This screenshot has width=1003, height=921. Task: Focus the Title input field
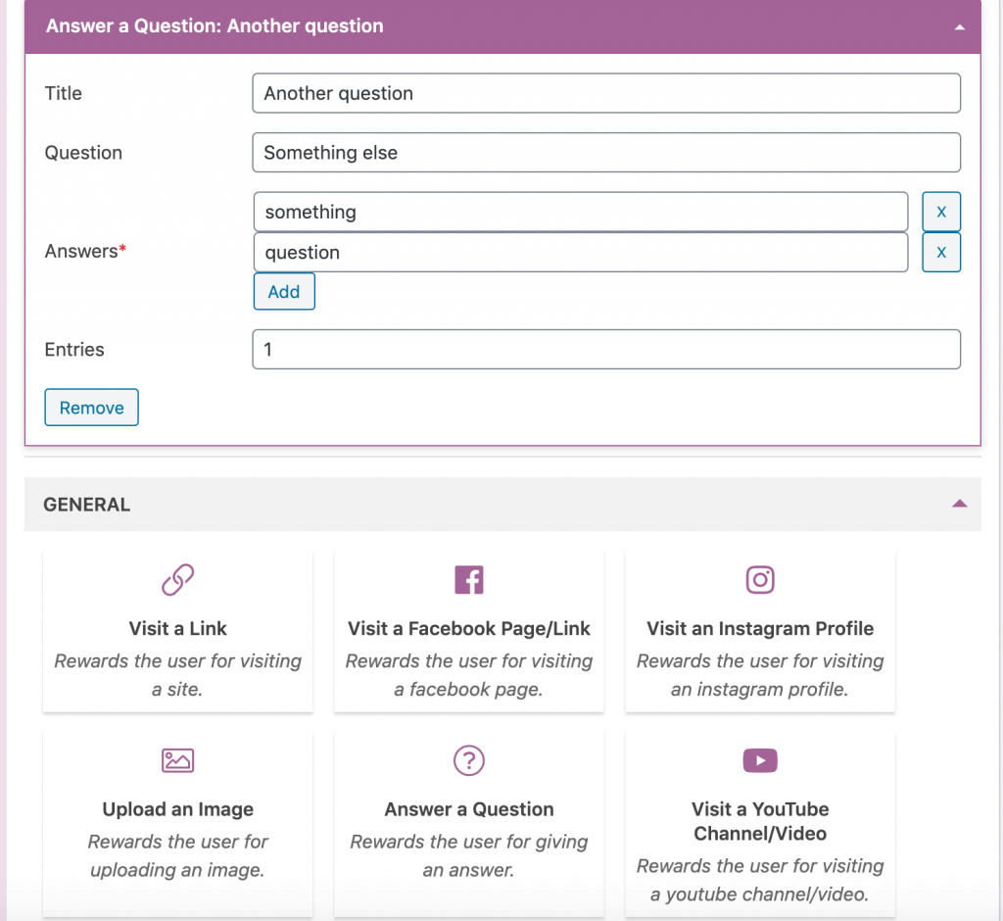[x=606, y=93]
